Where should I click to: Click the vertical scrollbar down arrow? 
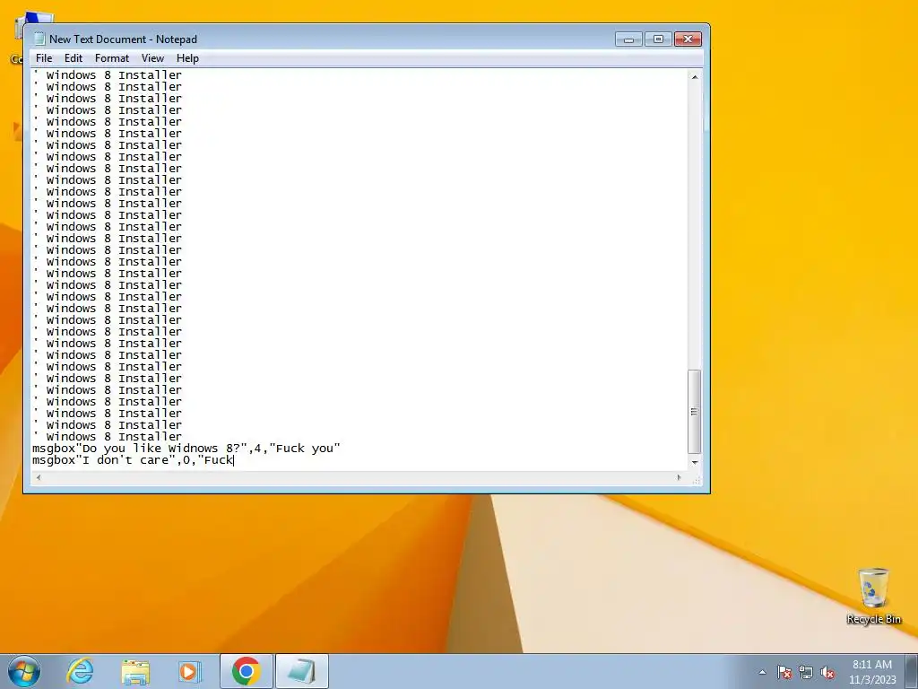[x=695, y=463]
